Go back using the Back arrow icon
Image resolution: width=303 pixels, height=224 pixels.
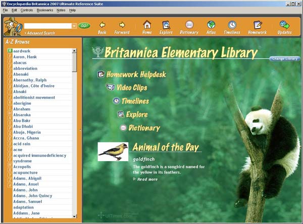point(102,25)
